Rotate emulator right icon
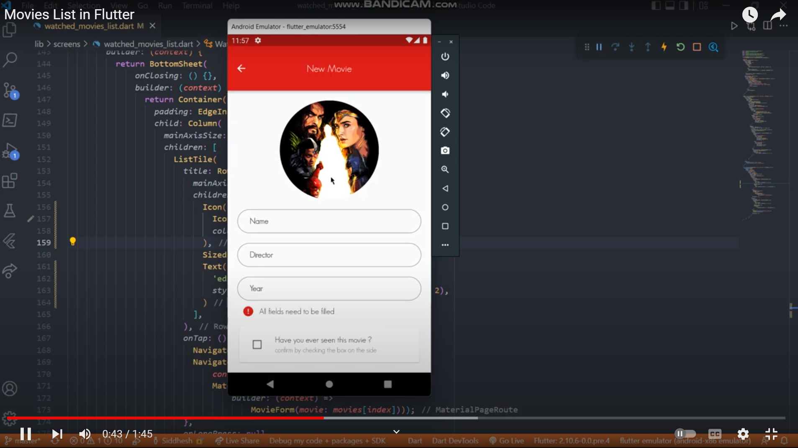 coord(445,132)
